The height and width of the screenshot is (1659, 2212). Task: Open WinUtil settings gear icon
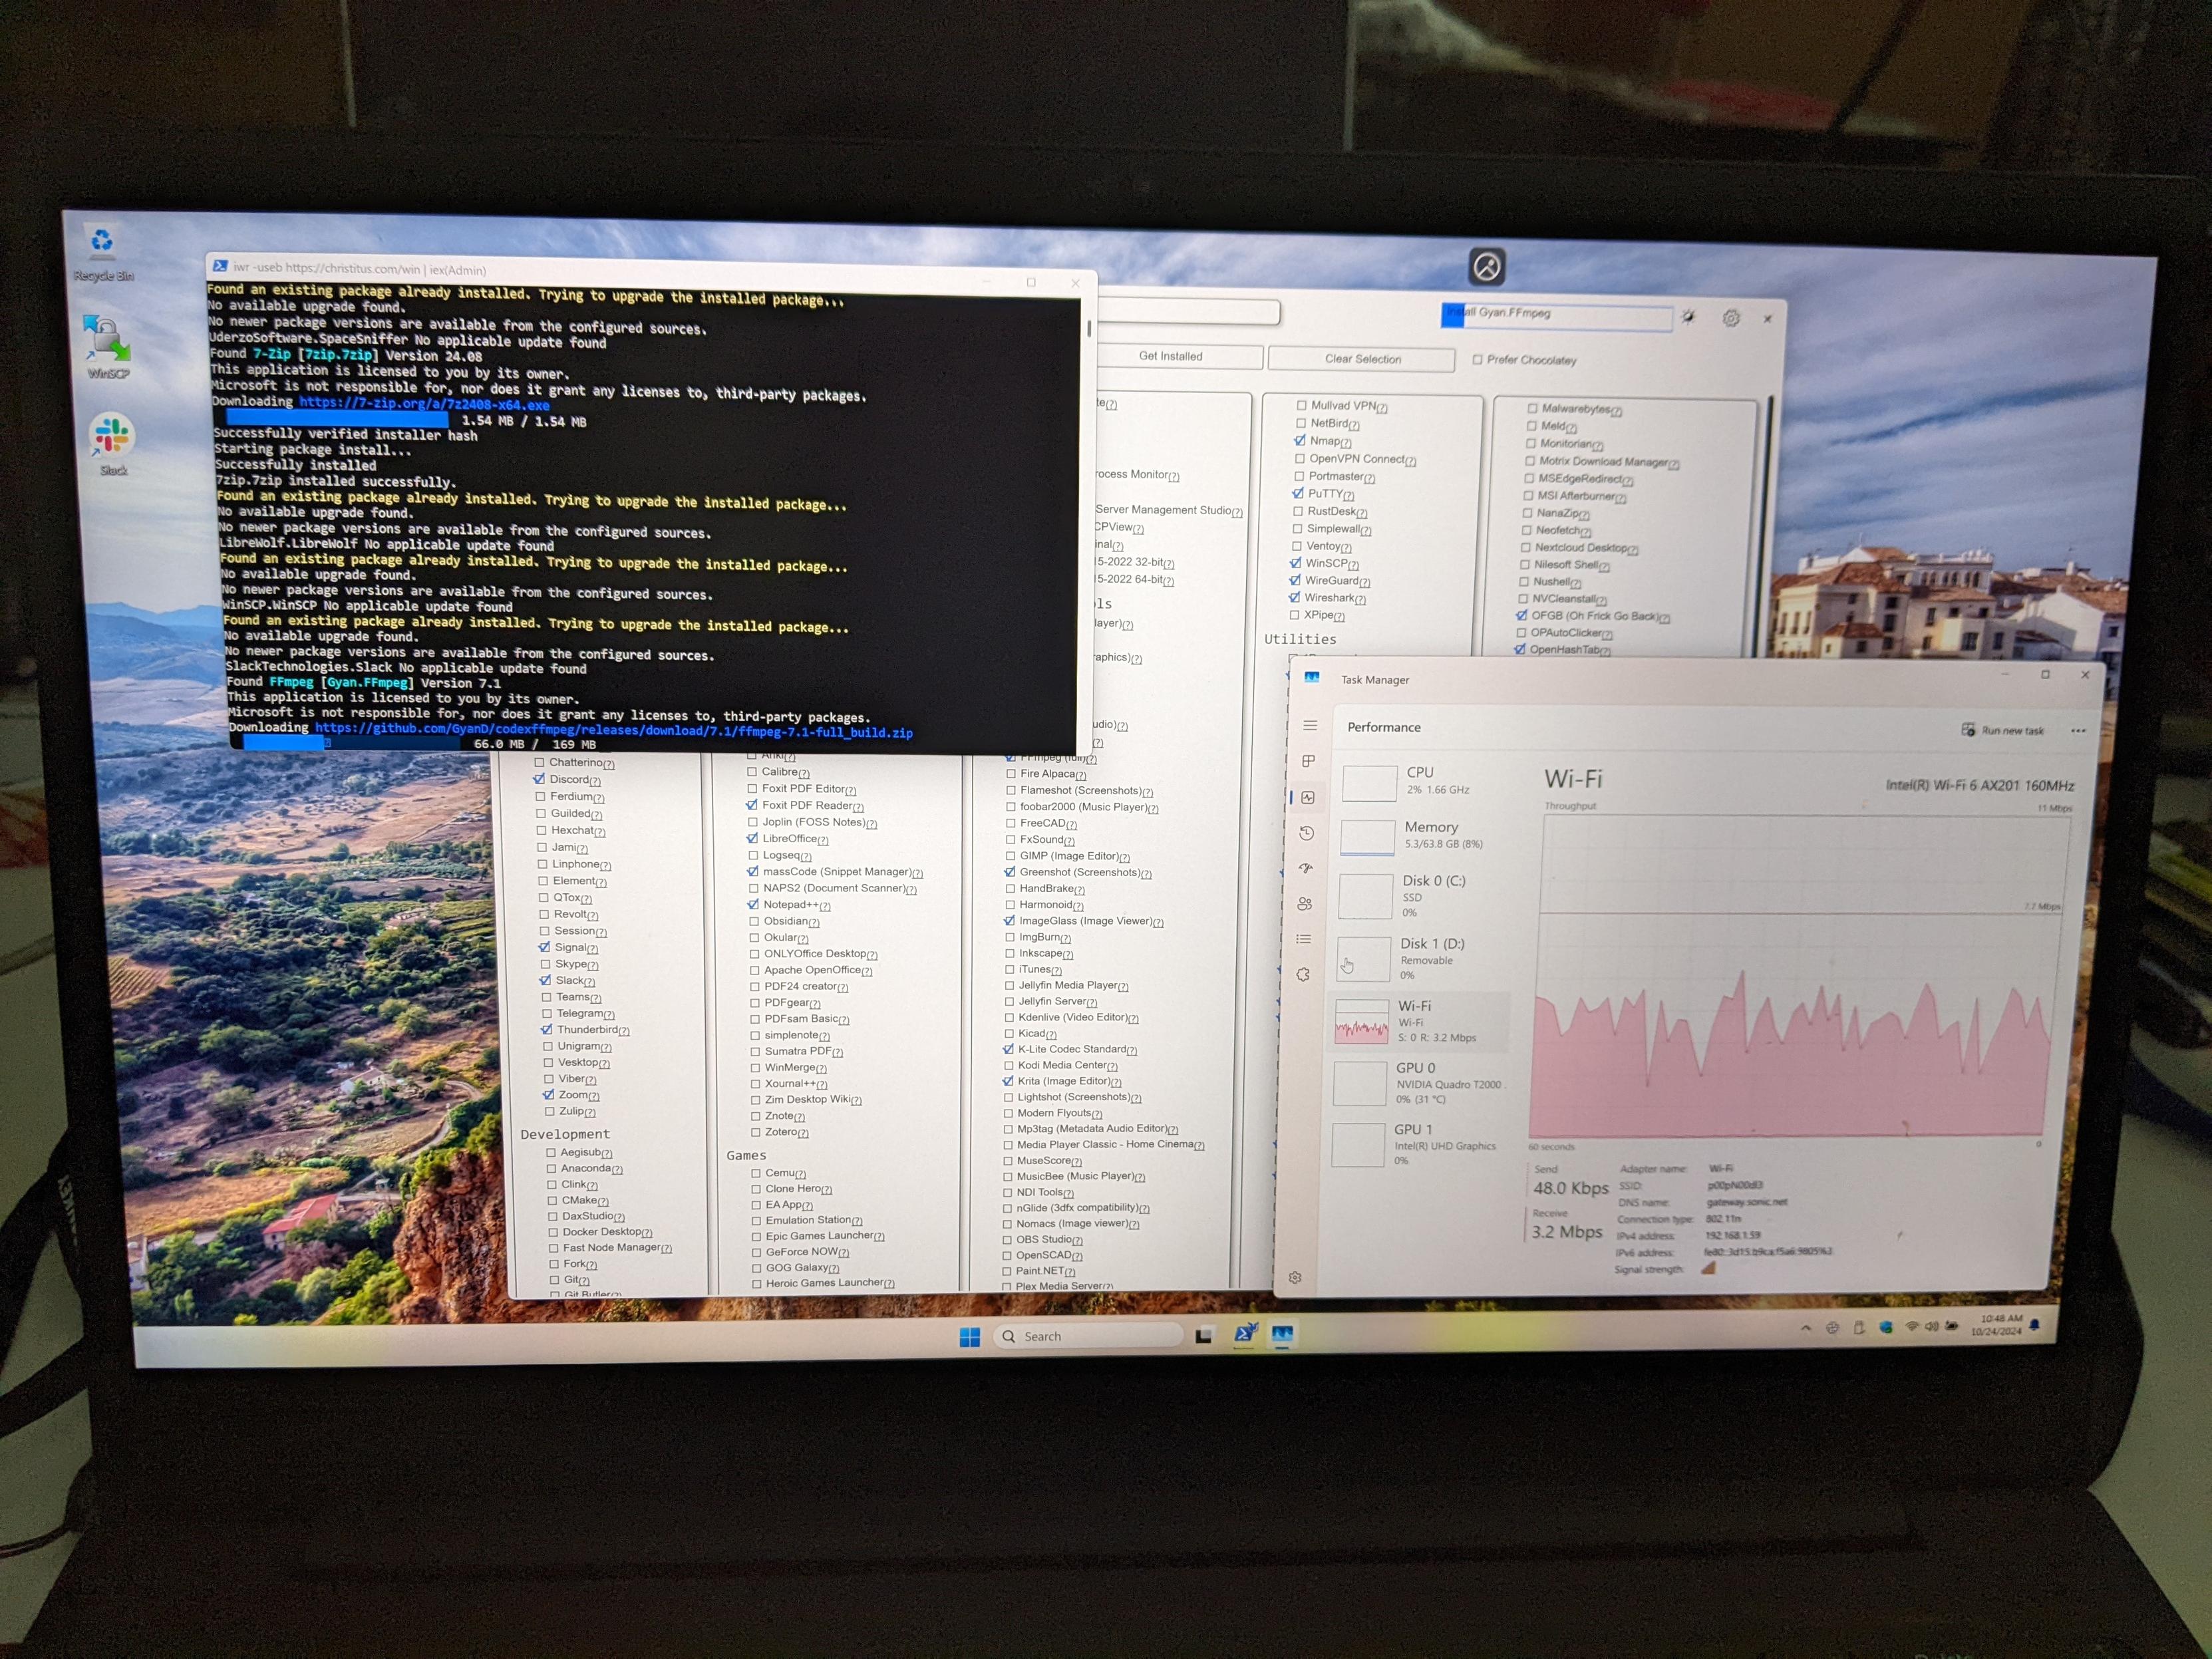tap(1731, 318)
